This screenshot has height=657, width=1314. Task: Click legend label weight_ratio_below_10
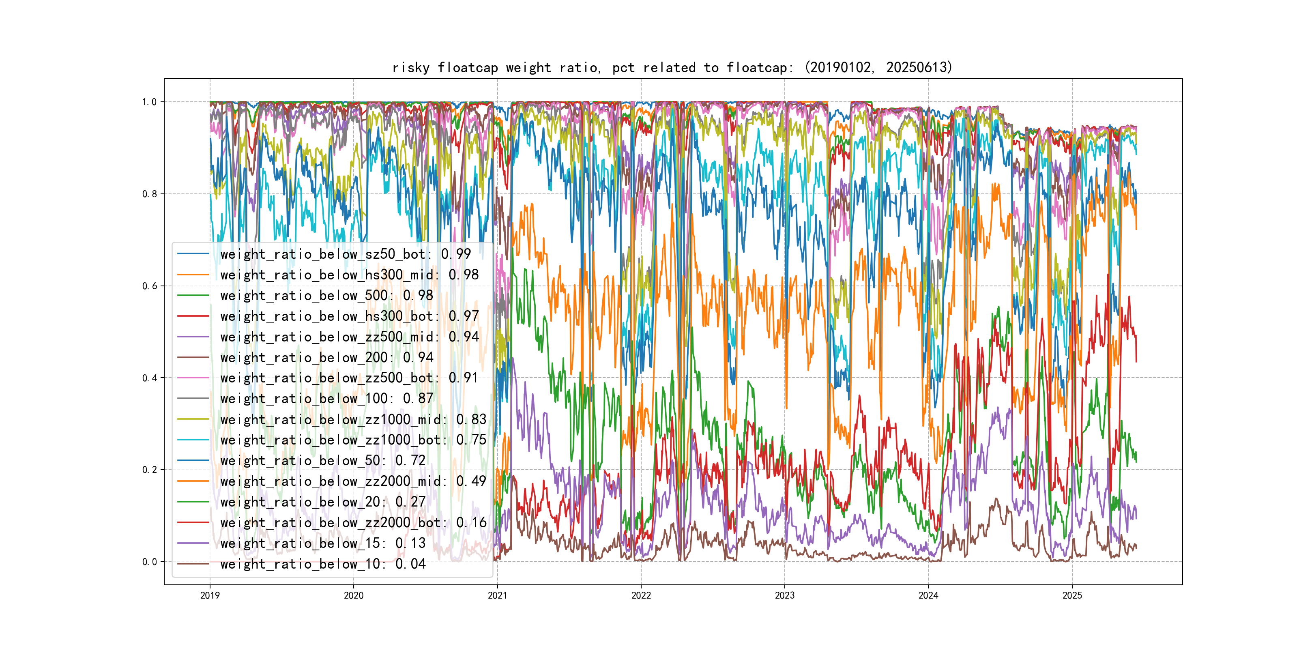point(322,564)
